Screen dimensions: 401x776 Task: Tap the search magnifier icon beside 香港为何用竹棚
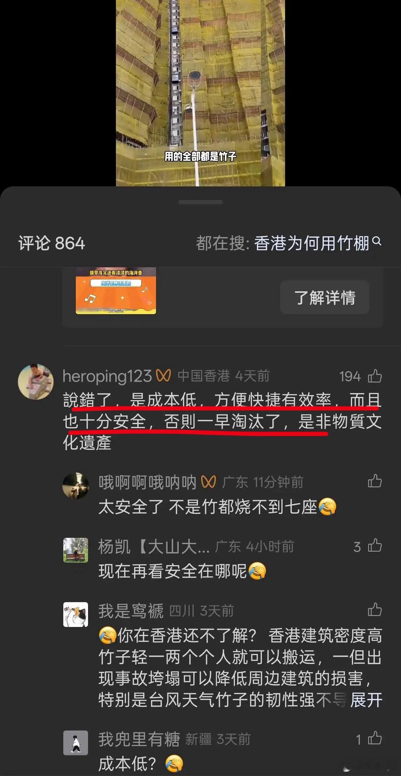(x=377, y=242)
